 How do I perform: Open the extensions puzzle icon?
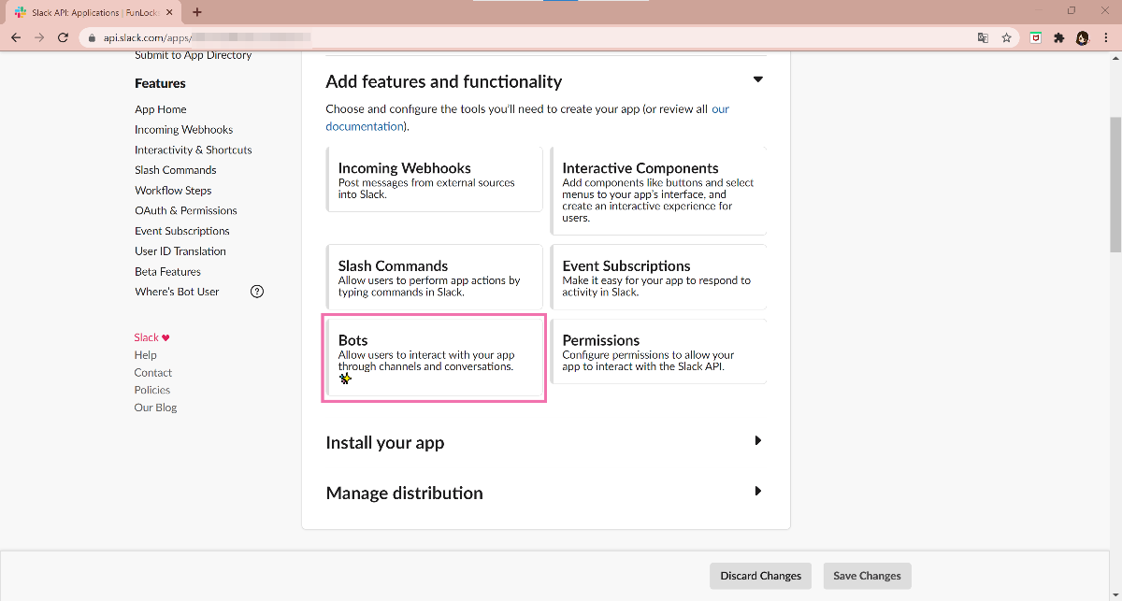click(x=1058, y=37)
